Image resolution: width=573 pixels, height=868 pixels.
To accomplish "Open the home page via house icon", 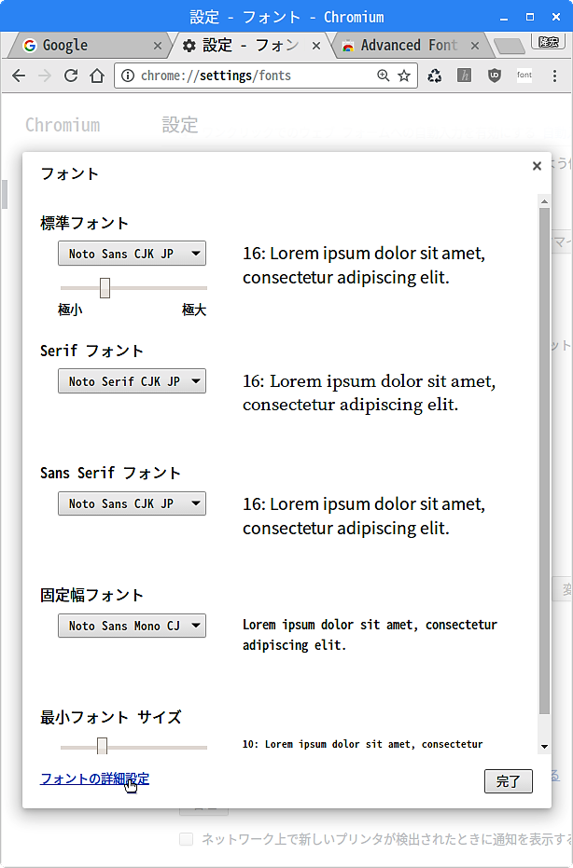I will click(97, 76).
